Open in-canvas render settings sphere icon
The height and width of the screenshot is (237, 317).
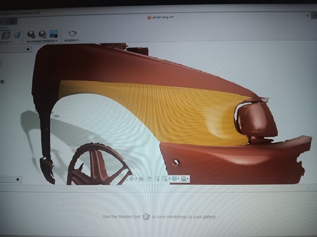[43, 34]
